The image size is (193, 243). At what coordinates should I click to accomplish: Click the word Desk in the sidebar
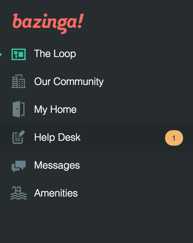[70, 137]
